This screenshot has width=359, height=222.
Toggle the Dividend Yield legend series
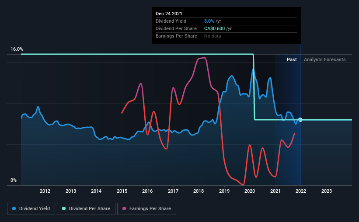[31, 209]
